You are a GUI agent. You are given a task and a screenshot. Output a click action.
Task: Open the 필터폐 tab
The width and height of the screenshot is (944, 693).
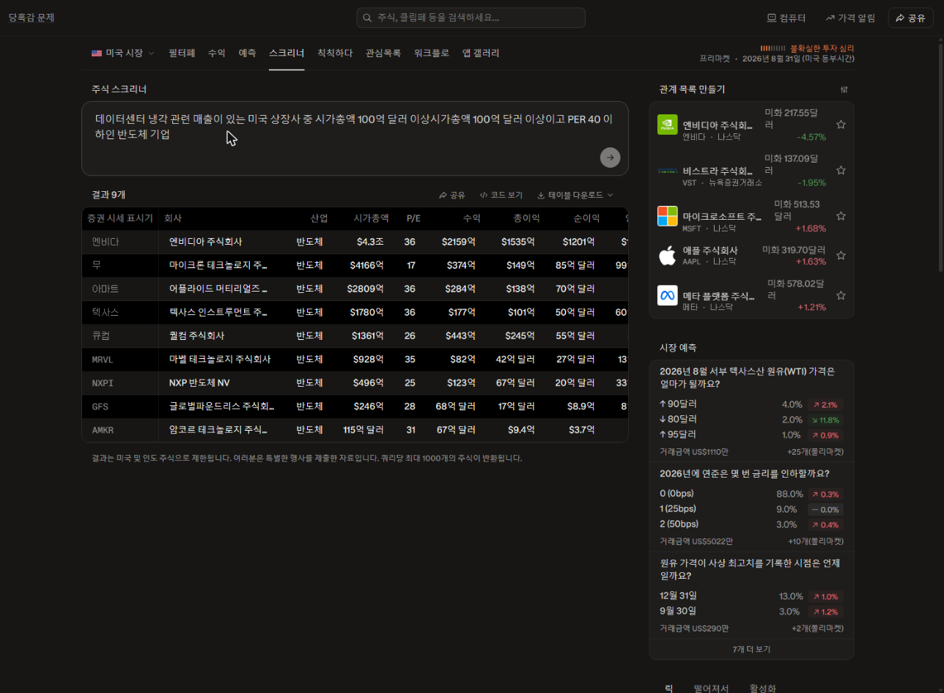[181, 53]
